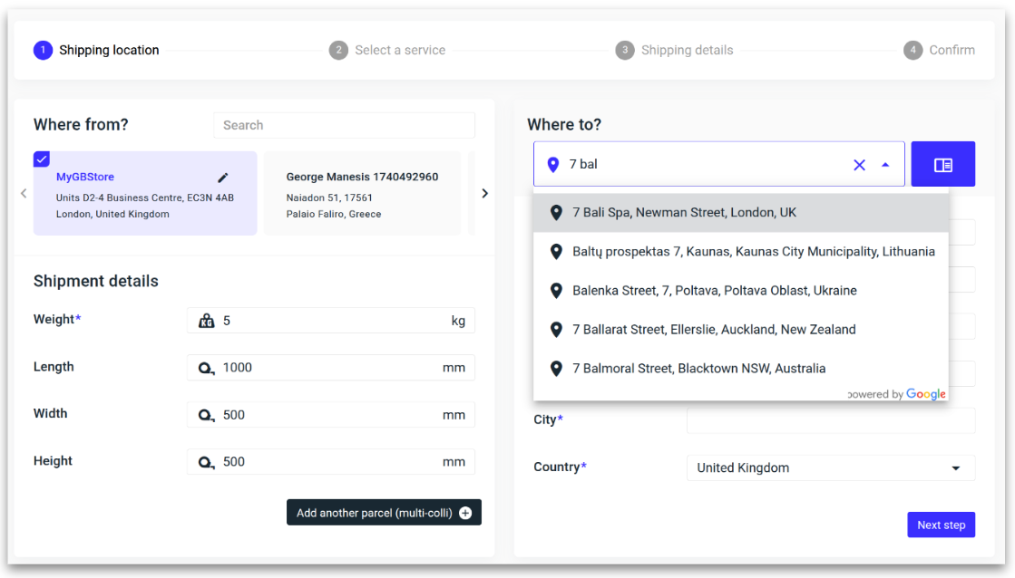
Task: Click the measure icon in Width field
Action: pos(206,415)
